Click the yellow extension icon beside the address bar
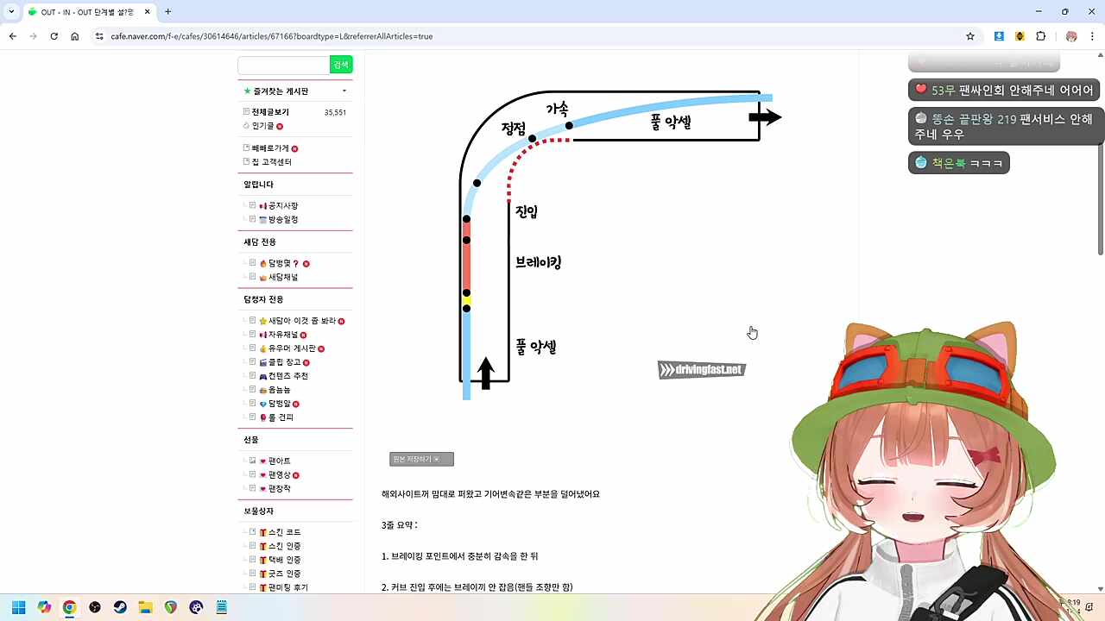The image size is (1105, 621). [1020, 36]
